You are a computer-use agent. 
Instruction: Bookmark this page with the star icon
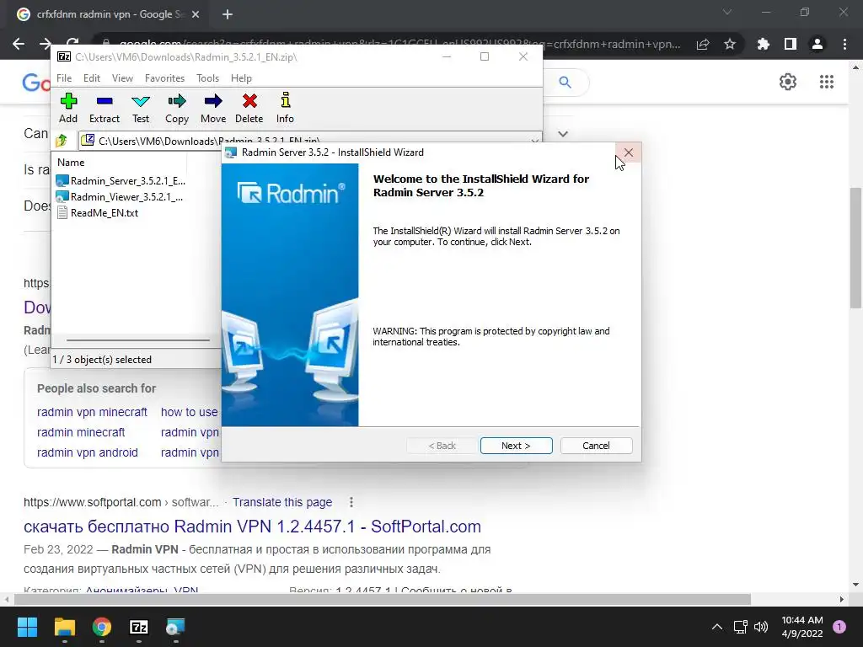pos(730,44)
